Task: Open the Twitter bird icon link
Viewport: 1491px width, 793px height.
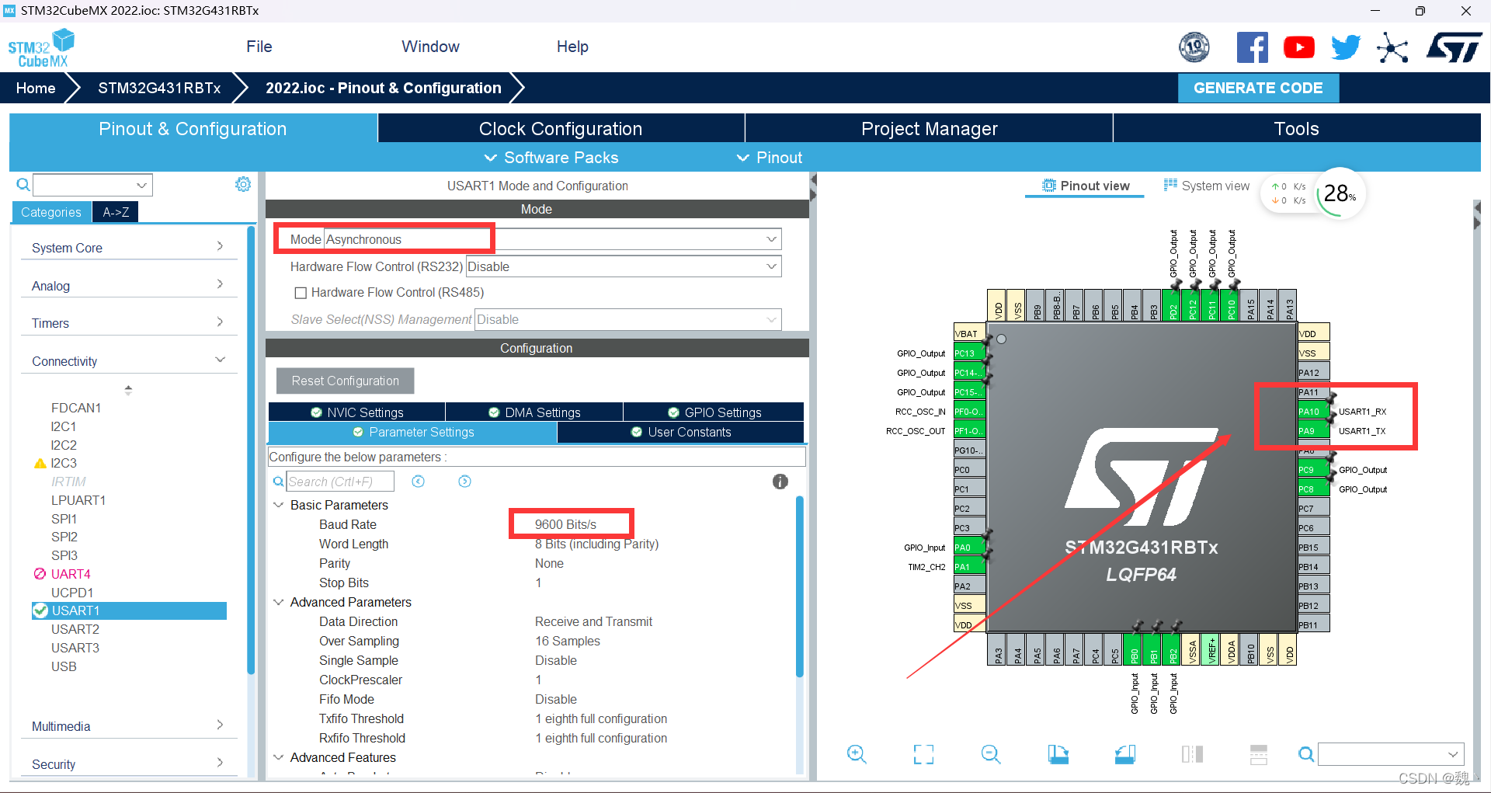Action: pos(1346,47)
